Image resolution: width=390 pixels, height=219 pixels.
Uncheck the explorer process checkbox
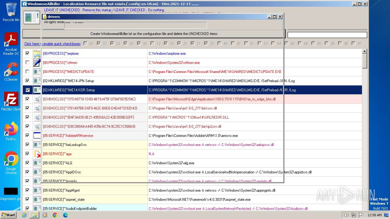pos(27,53)
